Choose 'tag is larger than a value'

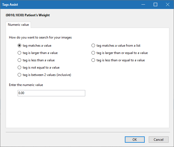(20, 53)
